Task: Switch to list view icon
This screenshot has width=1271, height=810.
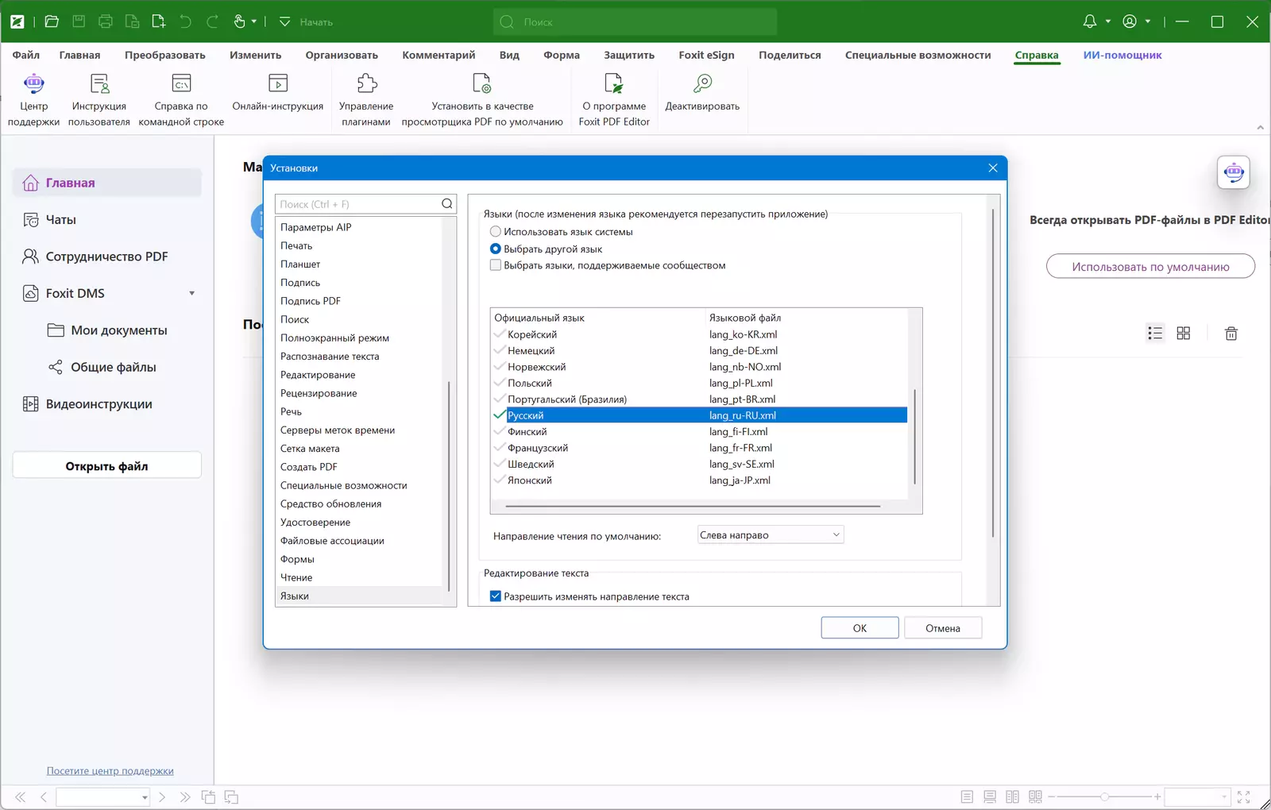Action: pos(1155,334)
